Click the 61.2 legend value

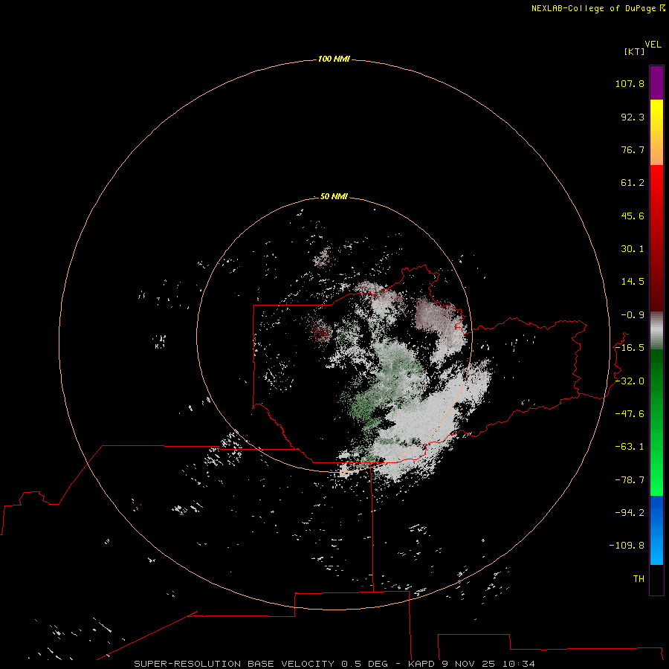[x=633, y=183]
